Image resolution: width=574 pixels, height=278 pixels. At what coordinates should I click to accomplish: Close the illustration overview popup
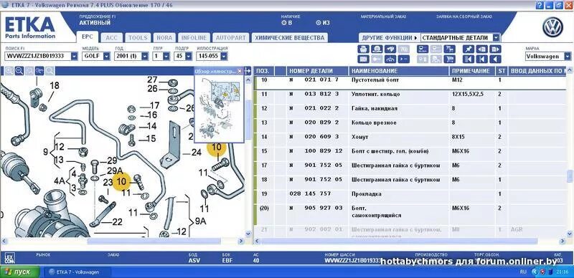click(x=240, y=71)
